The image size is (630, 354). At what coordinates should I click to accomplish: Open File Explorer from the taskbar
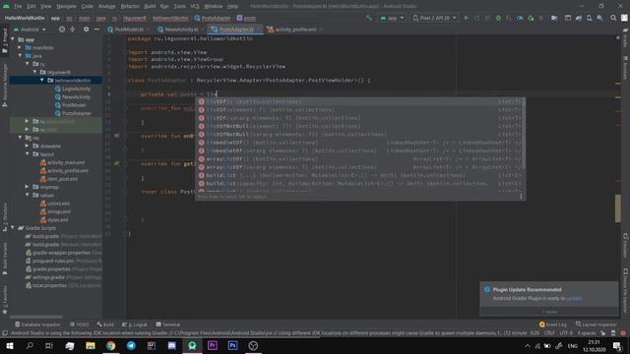point(91,345)
